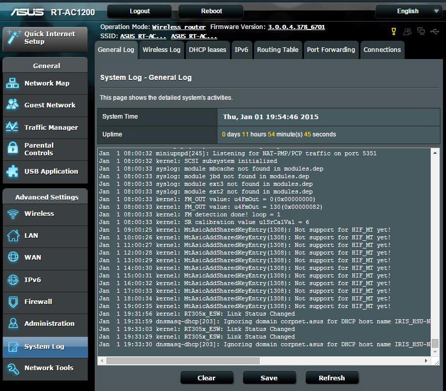Refresh the system log
Viewport: 446px width, 391px height.
click(331, 378)
